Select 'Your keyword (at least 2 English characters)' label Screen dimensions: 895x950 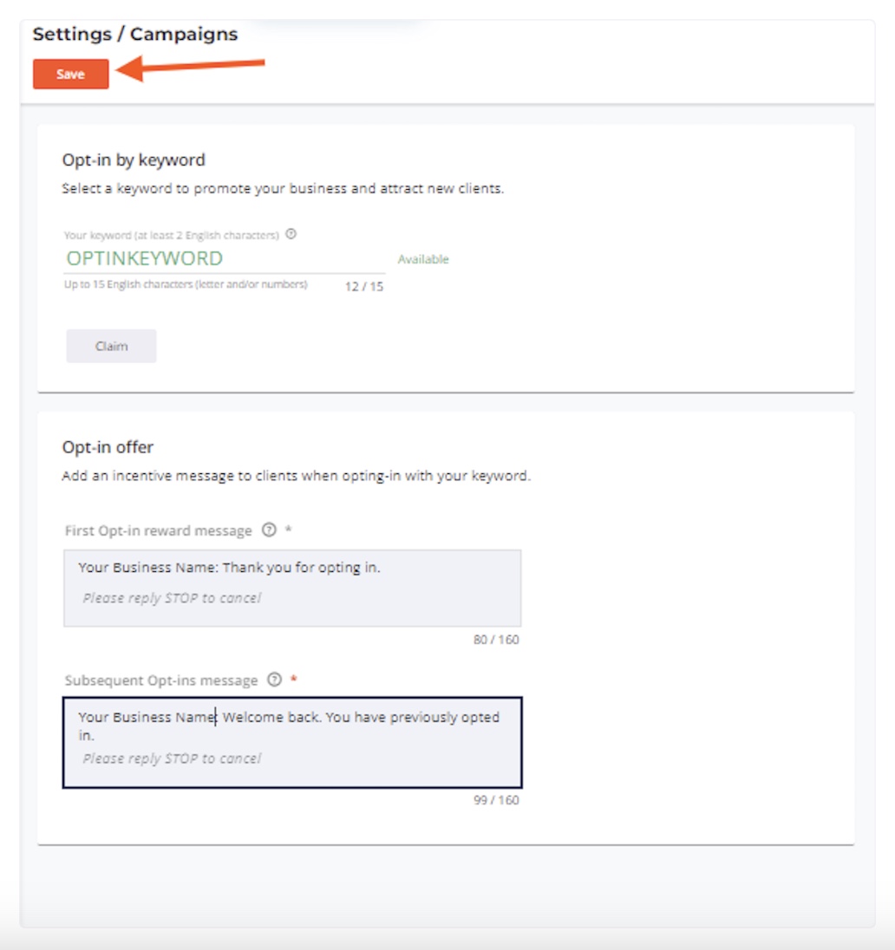point(172,235)
